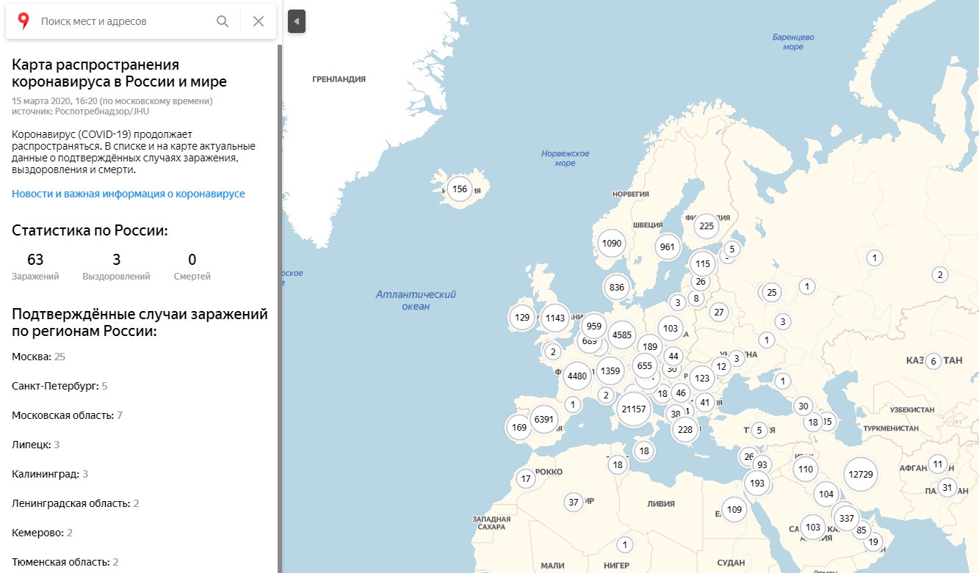This screenshot has width=979, height=573.
Task: Click the 63 Заражений statistic
Action: pyautogui.click(x=35, y=267)
